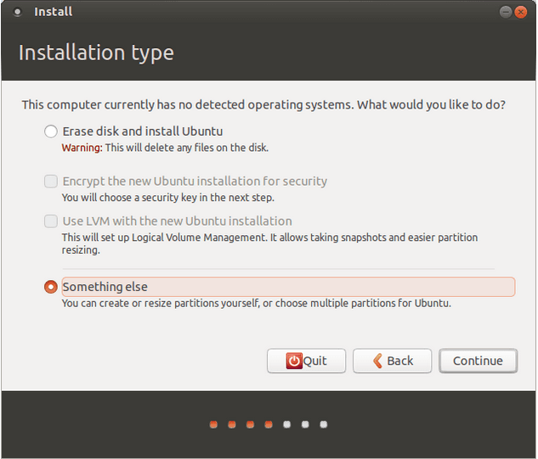Select the Something else radio option
538x459 pixels.
[51, 287]
